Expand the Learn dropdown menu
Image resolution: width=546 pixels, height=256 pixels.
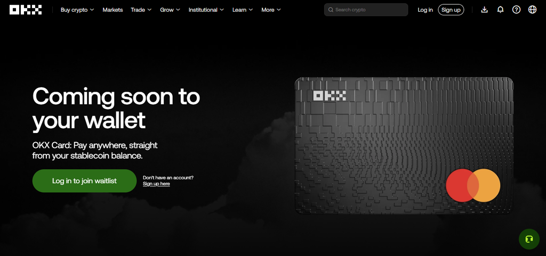tap(243, 10)
